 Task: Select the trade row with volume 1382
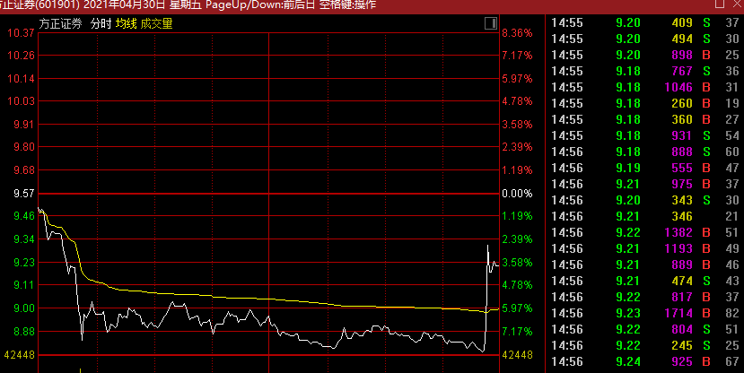[x=643, y=232]
